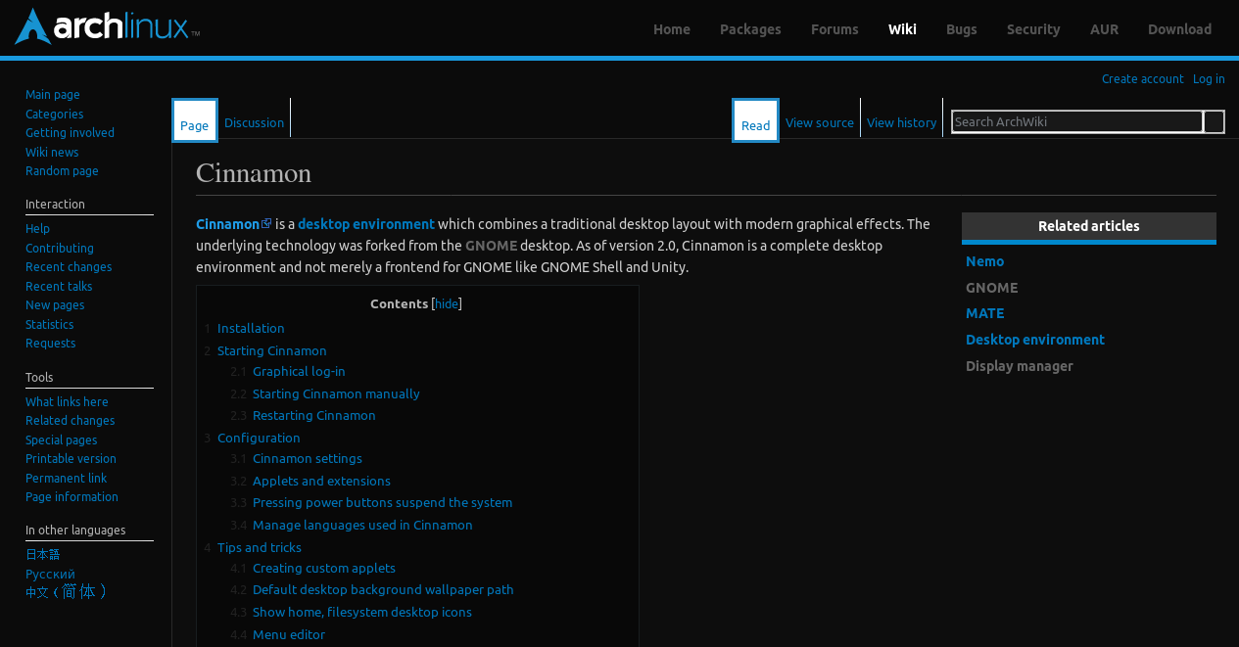Jump to Pressing power buttons suspend entry
The width and height of the screenshot is (1239, 647).
pos(382,503)
